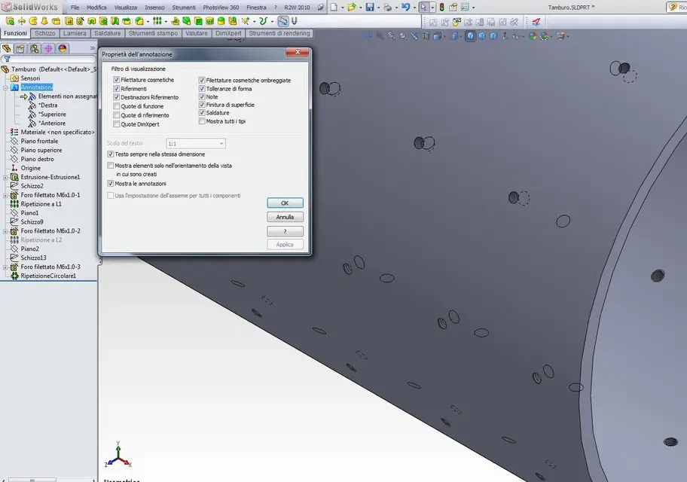
Task: Rebuild the model with traffic light icon
Action: click(x=441, y=7)
